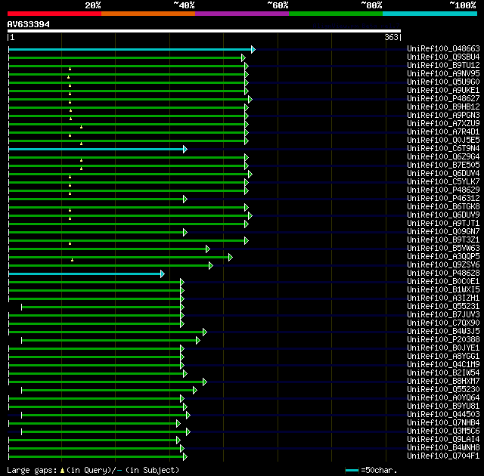484x476 pixels.
Task: Click the UniRef100_B9T3Z1 sequence name
Action: tap(443, 240)
